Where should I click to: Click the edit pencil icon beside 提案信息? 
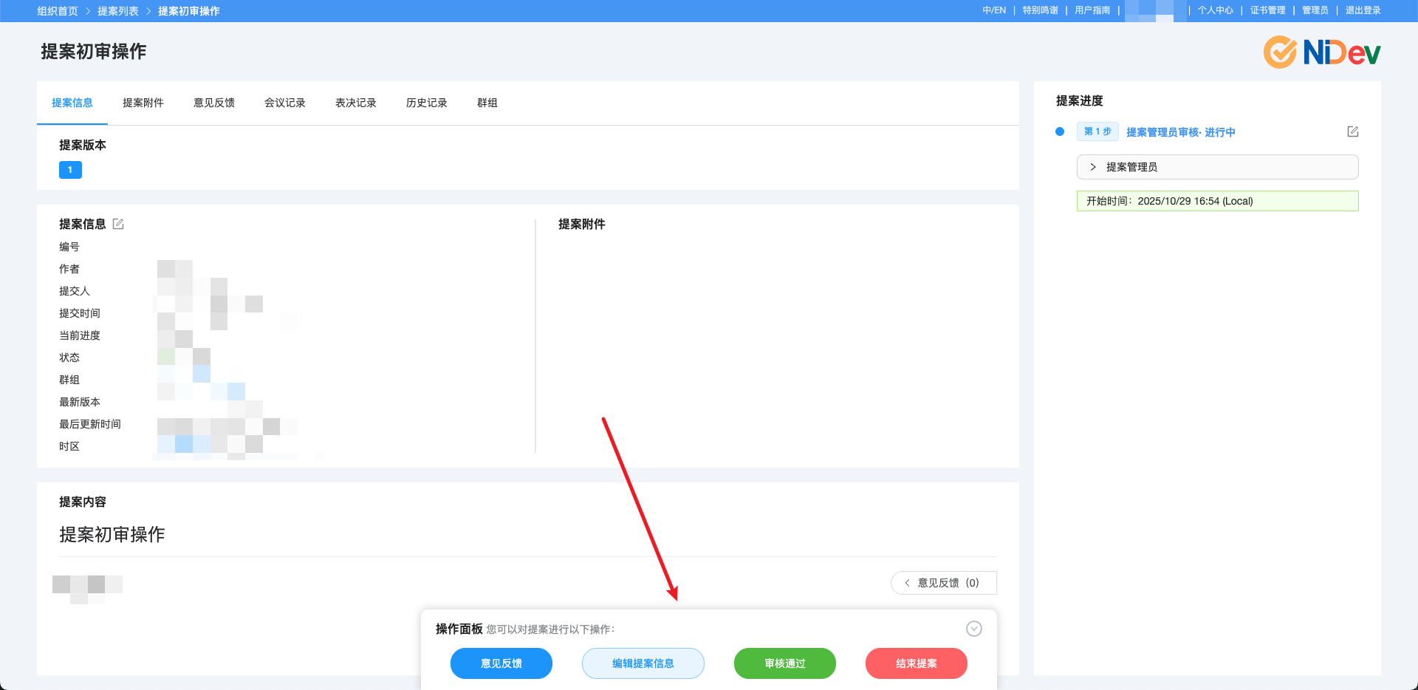[x=118, y=223]
